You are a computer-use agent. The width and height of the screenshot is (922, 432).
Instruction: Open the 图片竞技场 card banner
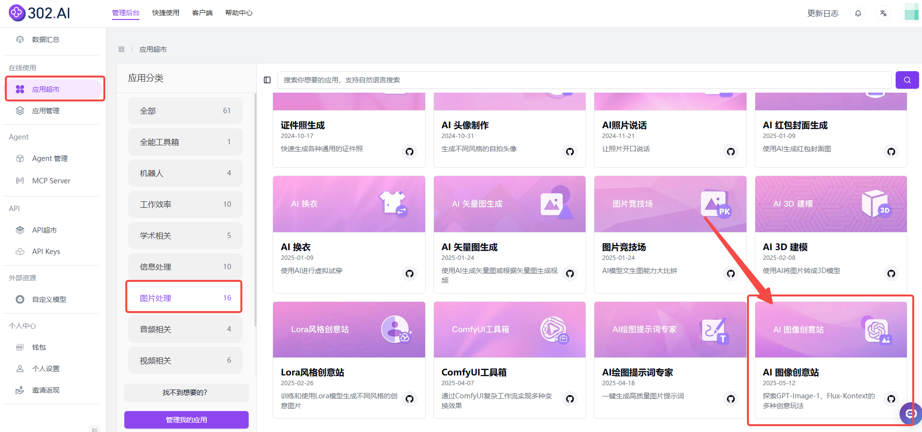tap(670, 204)
